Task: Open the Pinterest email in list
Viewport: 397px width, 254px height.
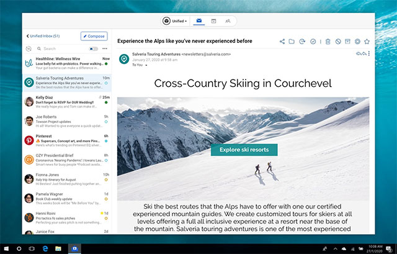Action: pos(67,140)
